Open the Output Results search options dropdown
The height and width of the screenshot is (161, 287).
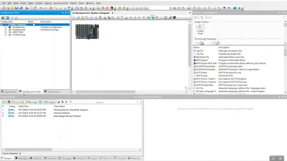click(141, 102)
